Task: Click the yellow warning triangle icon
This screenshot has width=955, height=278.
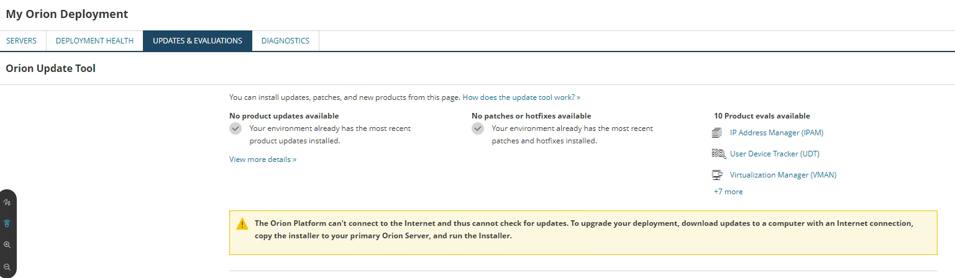Action: click(242, 224)
